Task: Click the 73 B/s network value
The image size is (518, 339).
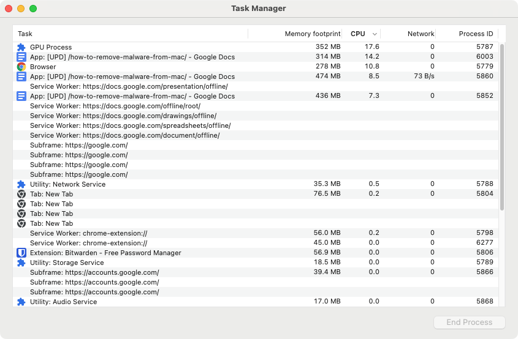Action: coord(424,76)
